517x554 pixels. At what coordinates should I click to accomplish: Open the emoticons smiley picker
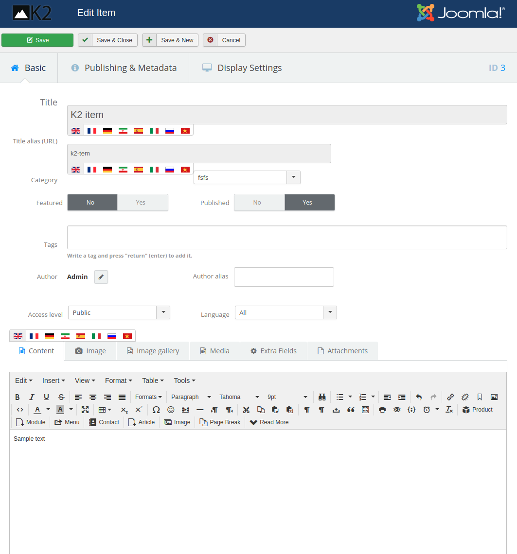(x=171, y=410)
